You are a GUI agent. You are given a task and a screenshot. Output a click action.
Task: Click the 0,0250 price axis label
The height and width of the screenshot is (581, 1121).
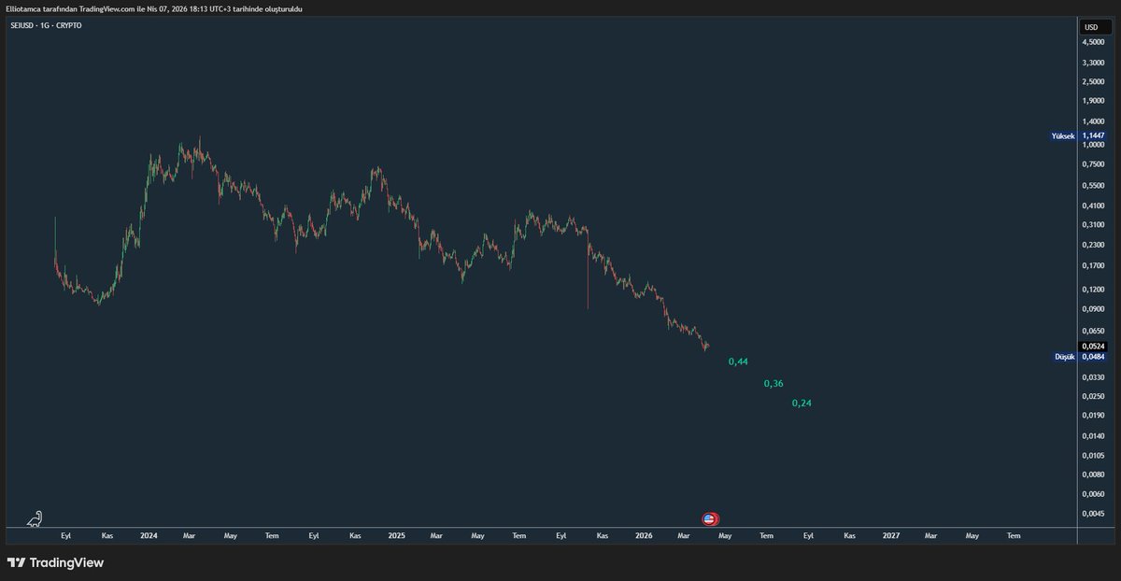pos(1095,396)
